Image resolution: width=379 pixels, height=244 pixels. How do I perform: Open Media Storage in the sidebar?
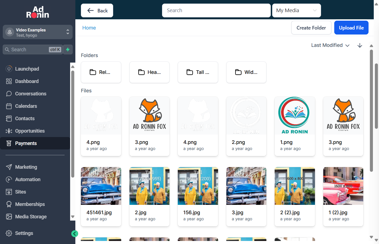(x=35, y=216)
